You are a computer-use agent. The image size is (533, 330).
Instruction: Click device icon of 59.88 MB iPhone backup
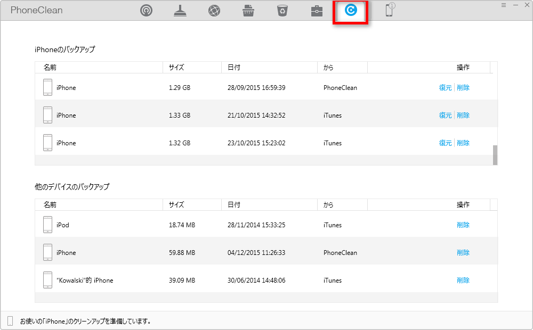47,252
